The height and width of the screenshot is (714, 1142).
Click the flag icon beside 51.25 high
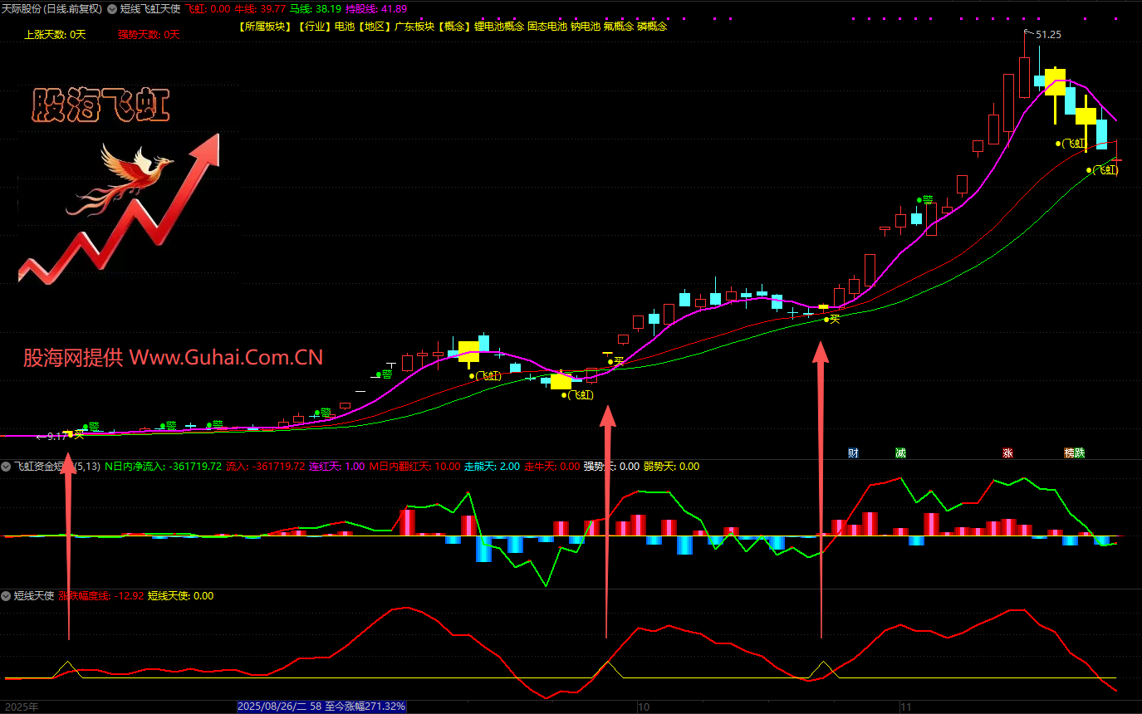[1027, 33]
